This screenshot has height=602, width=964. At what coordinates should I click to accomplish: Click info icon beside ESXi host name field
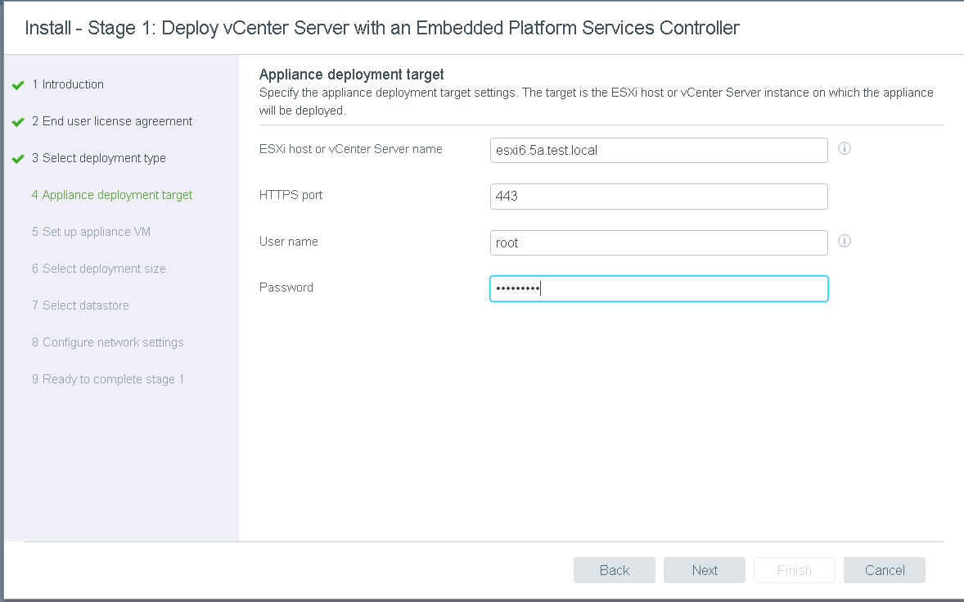coord(845,149)
